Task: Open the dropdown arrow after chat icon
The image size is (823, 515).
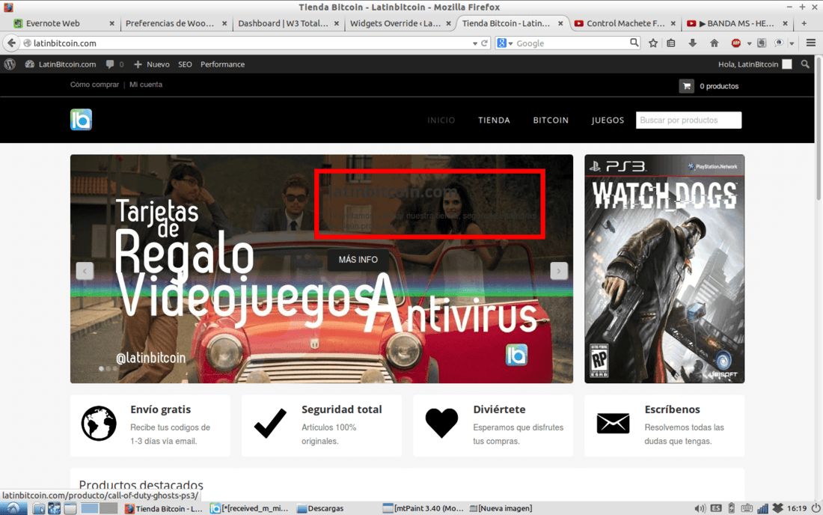Action: pyautogui.click(x=792, y=43)
